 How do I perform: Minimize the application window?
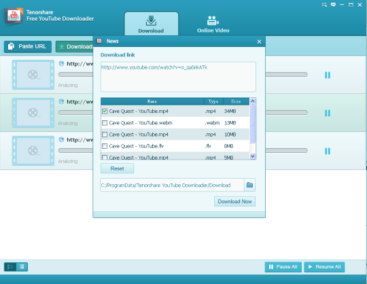tap(342, 5)
